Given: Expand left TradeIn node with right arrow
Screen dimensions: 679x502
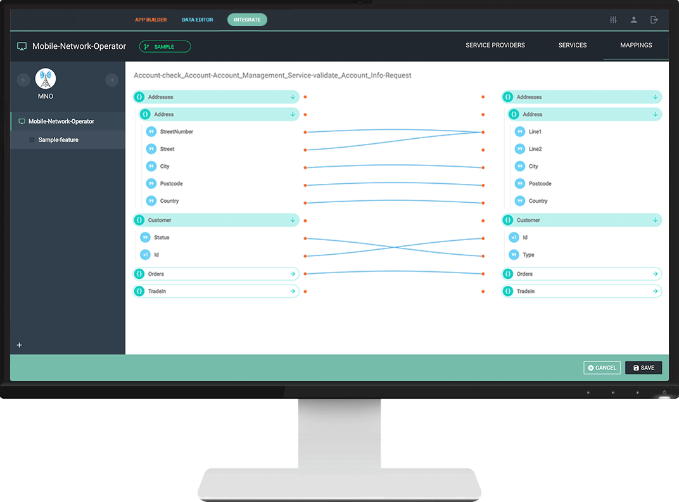Looking at the screenshot, I should [293, 292].
